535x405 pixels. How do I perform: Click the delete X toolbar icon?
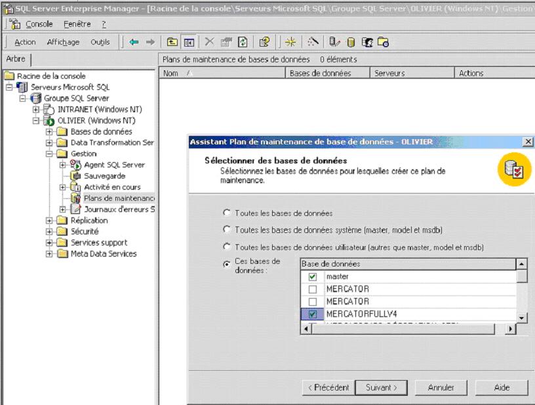click(209, 42)
